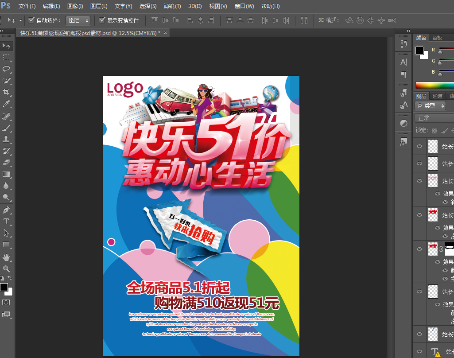The width and height of the screenshot is (454, 358).
Task: Select the Pen tool
Action: pyautogui.click(x=7, y=210)
